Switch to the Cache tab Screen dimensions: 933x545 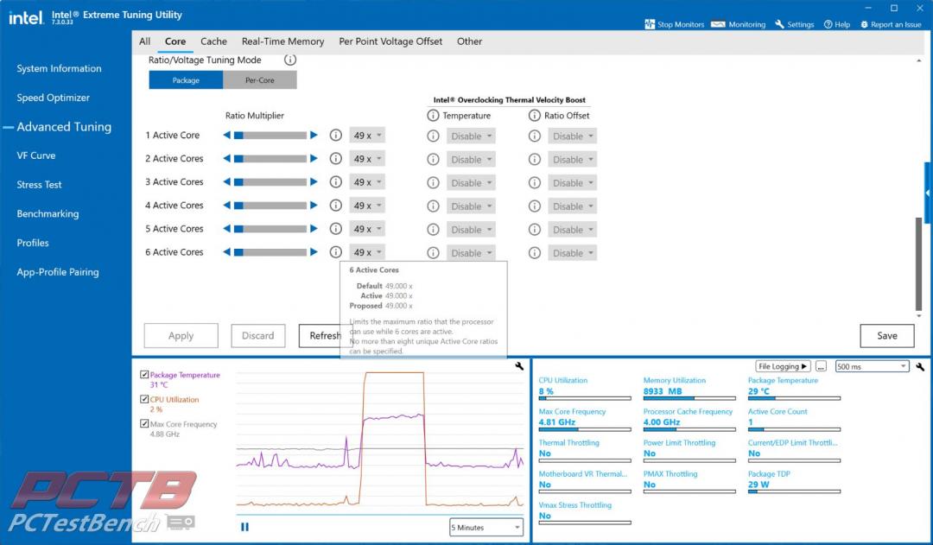[213, 41]
